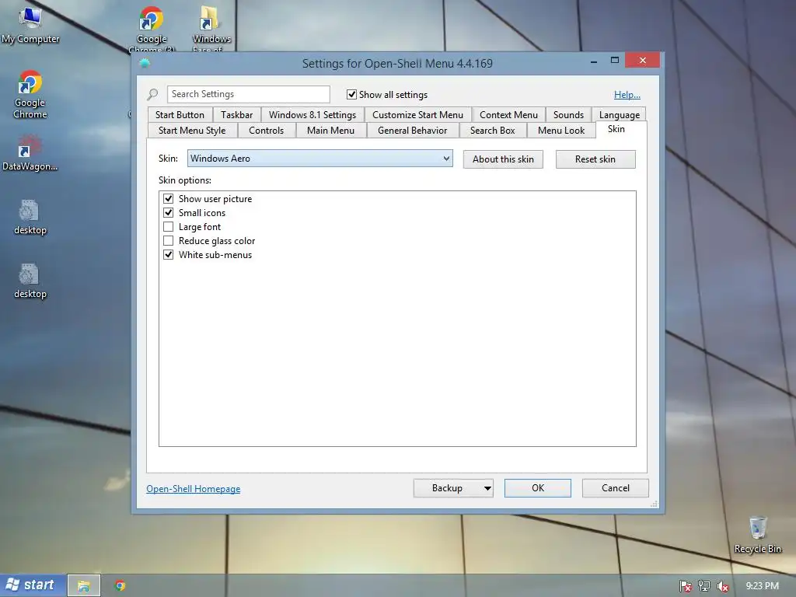Click the magnifier search icon
The width and height of the screenshot is (796, 597).
[152, 94]
